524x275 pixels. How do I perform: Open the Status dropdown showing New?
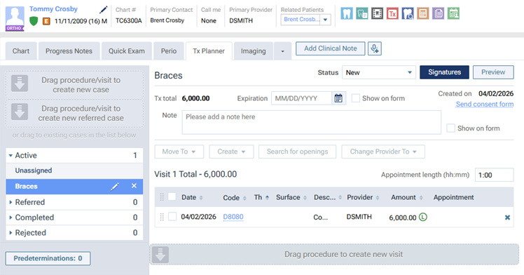pos(378,72)
